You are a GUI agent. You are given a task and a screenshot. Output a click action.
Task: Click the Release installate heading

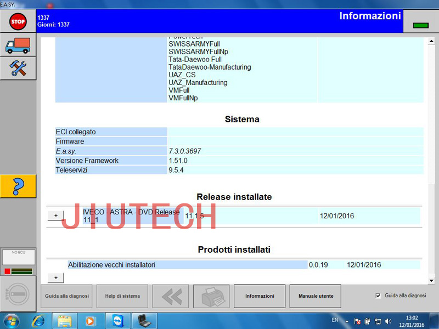coord(234,197)
